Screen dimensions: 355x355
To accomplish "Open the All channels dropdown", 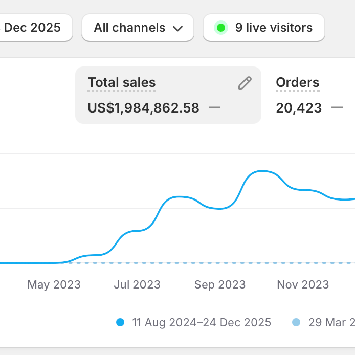I will coord(138,28).
